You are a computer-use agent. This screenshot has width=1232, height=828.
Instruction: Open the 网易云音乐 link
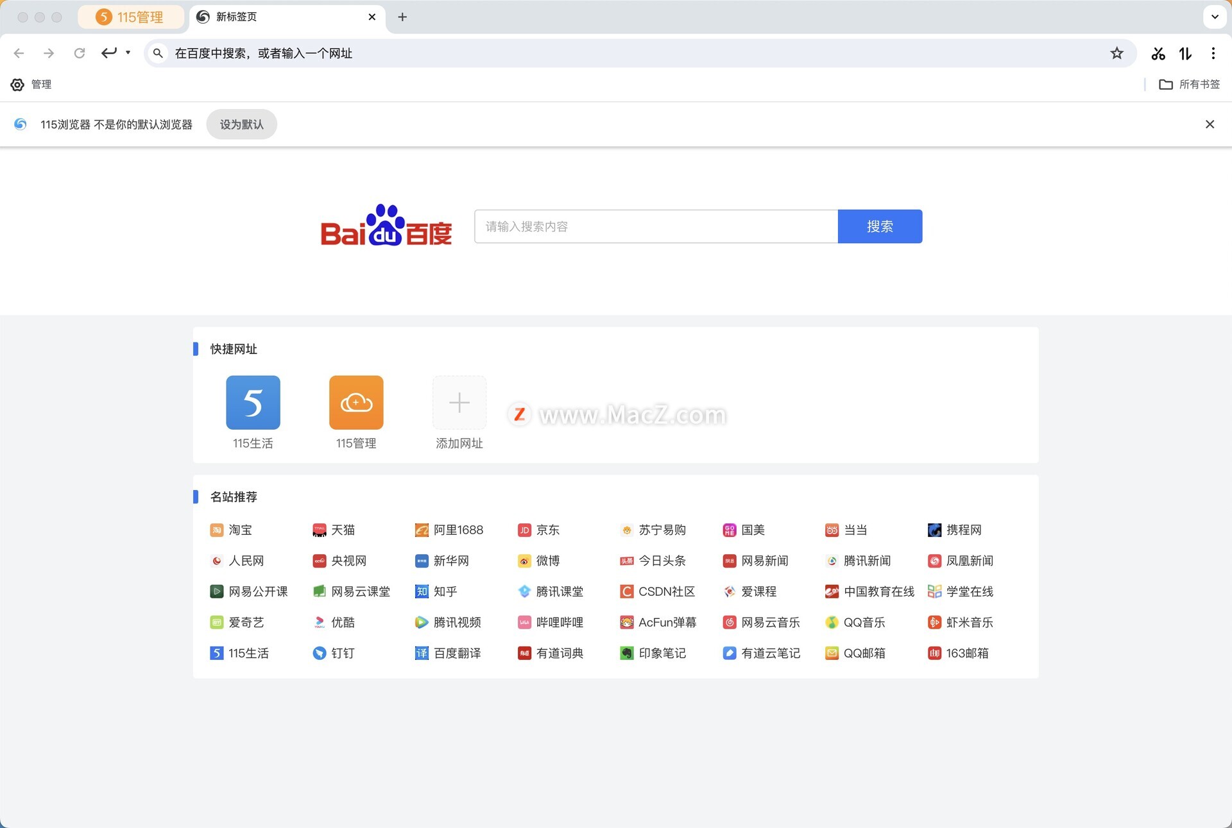[x=762, y=622]
